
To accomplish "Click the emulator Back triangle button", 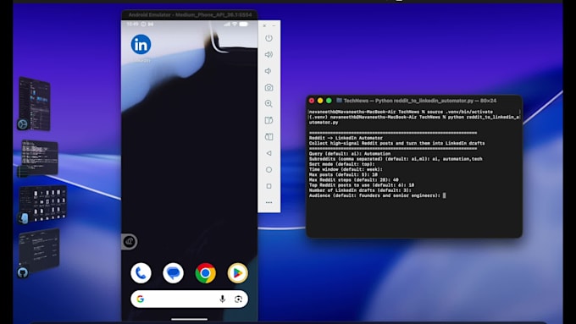I will [x=269, y=153].
